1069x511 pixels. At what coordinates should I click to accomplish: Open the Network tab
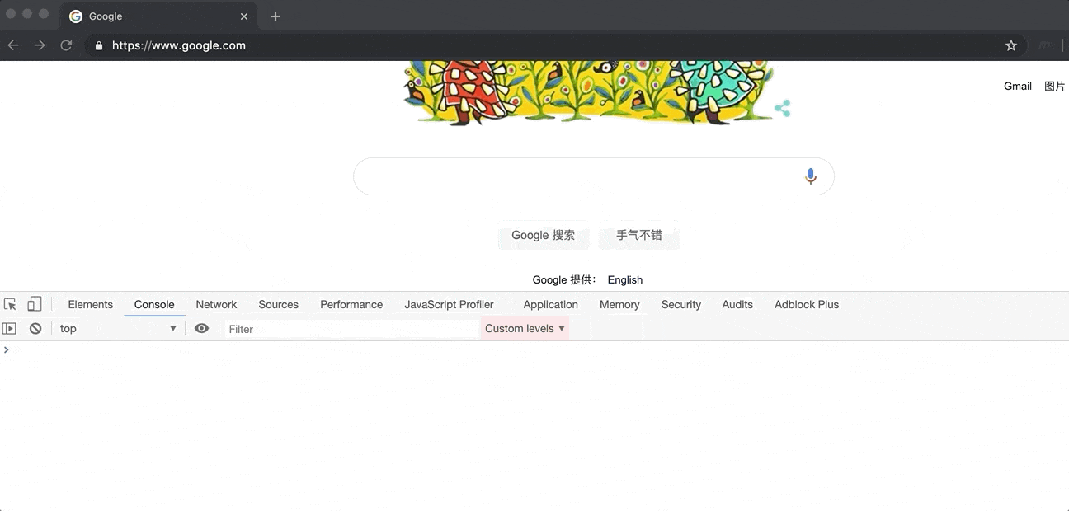[x=216, y=304]
